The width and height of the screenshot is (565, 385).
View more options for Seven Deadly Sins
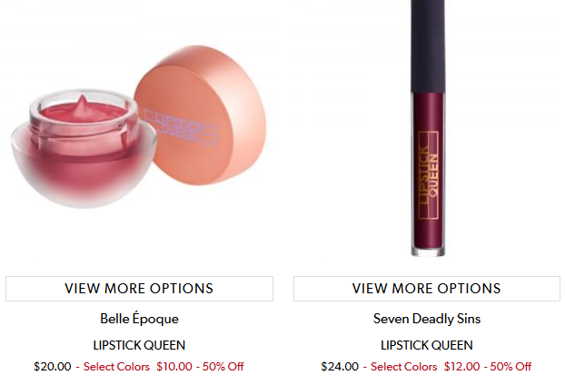point(427,289)
